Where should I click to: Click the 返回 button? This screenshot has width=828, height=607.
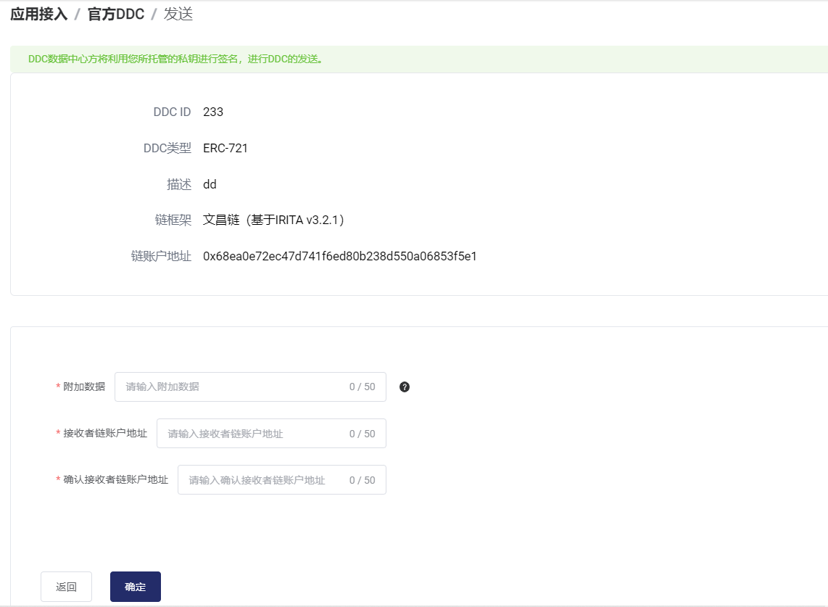(x=67, y=587)
